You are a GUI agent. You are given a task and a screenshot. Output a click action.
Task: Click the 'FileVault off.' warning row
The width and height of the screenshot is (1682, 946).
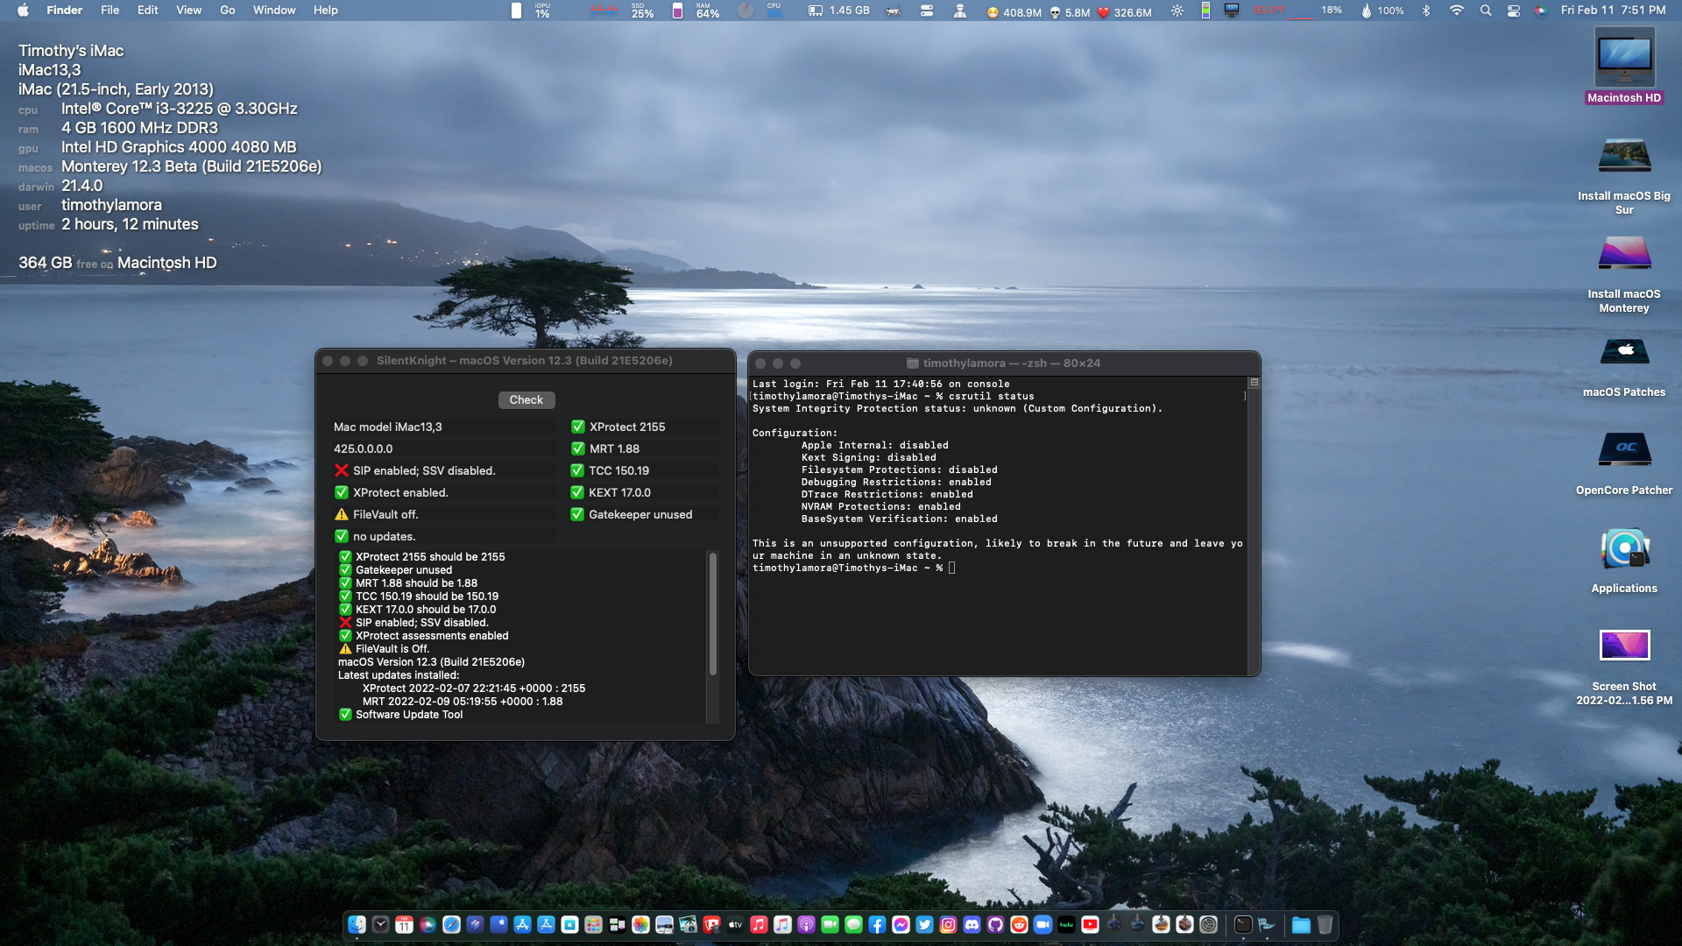(443, 514)
